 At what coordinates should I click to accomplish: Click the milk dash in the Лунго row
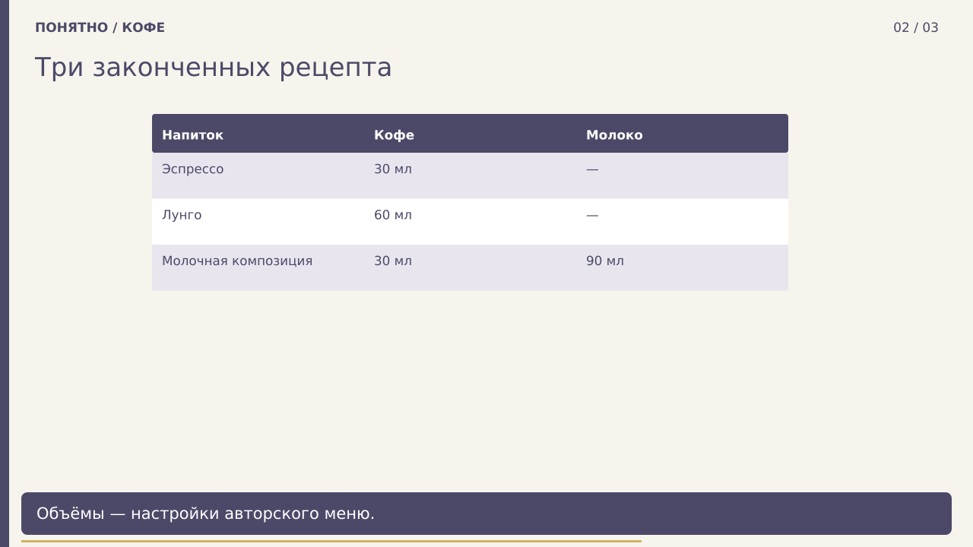click(x=592, y=215)
